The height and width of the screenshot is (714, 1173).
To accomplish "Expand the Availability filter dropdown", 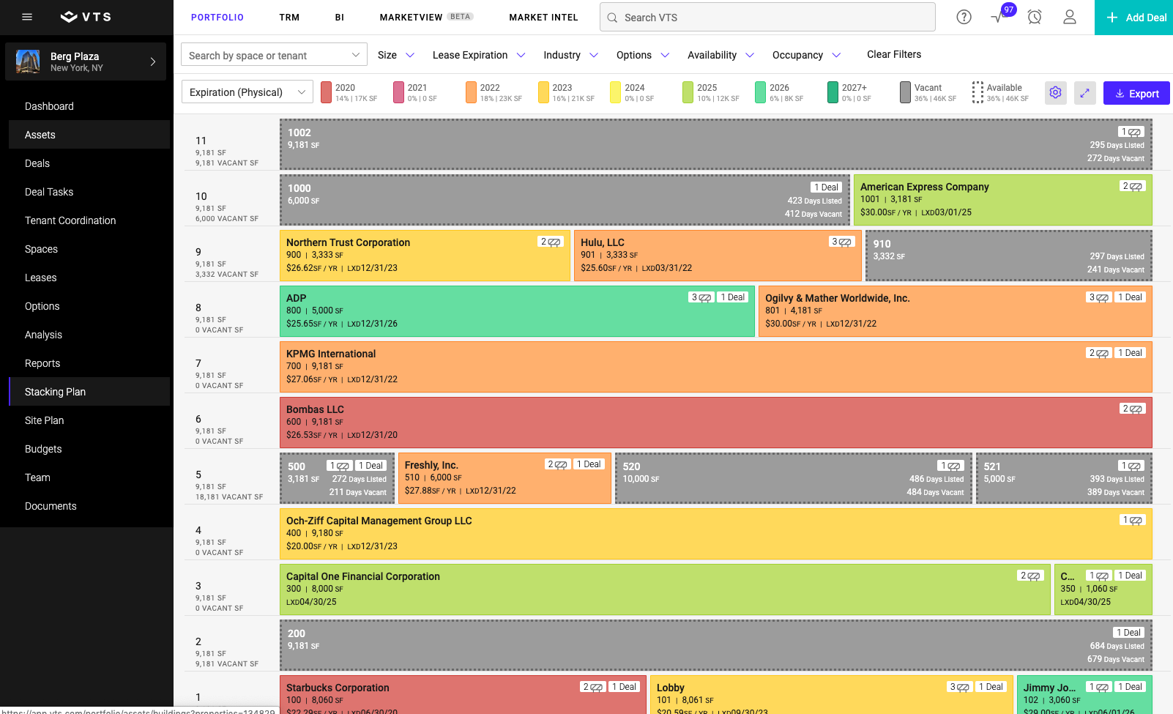I will pyautogui.click(x=720, y=55).
